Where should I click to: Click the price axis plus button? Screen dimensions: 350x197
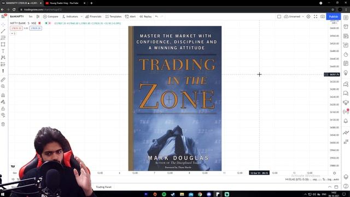pos(326,74)
